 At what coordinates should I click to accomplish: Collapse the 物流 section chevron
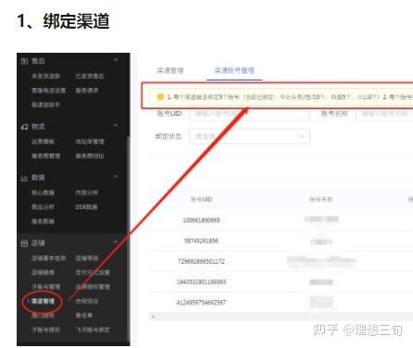pyautogui.click(x=116, y=125)
